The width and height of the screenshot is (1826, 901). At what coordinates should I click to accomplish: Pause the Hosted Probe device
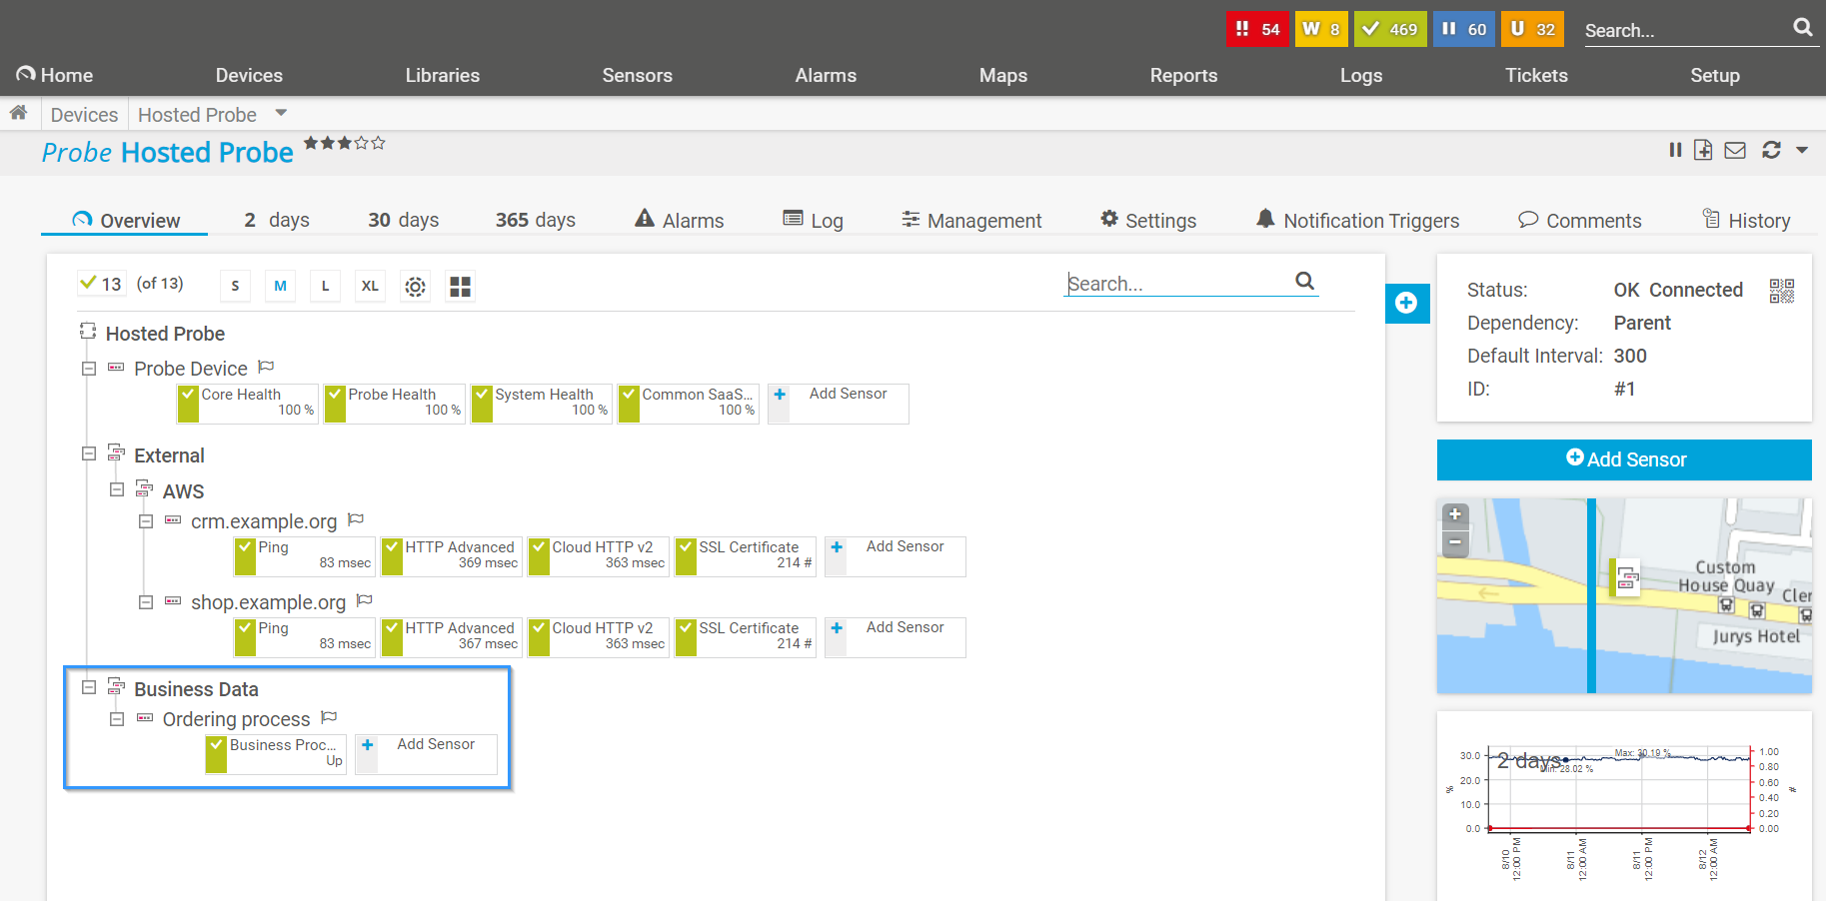click(1675, 150)
